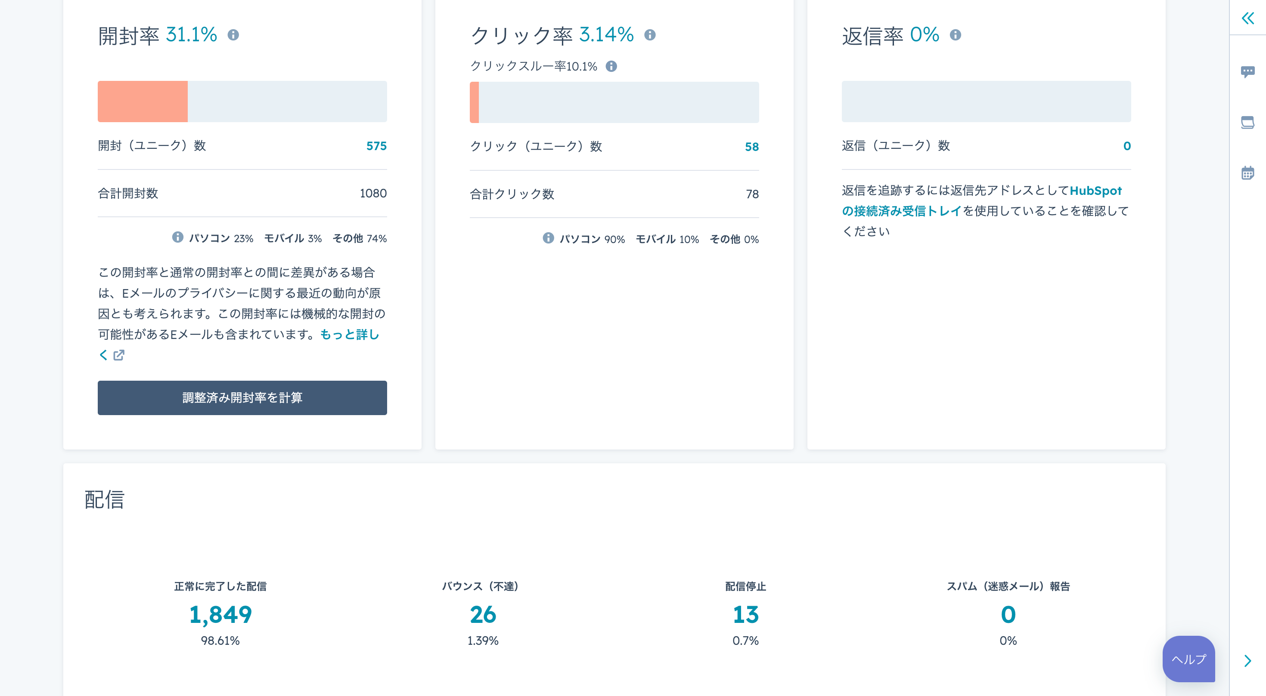This screenshot has width=1266, height=696.
Task: Click info icon next to クリック率 3.14%
Action: 650,35
